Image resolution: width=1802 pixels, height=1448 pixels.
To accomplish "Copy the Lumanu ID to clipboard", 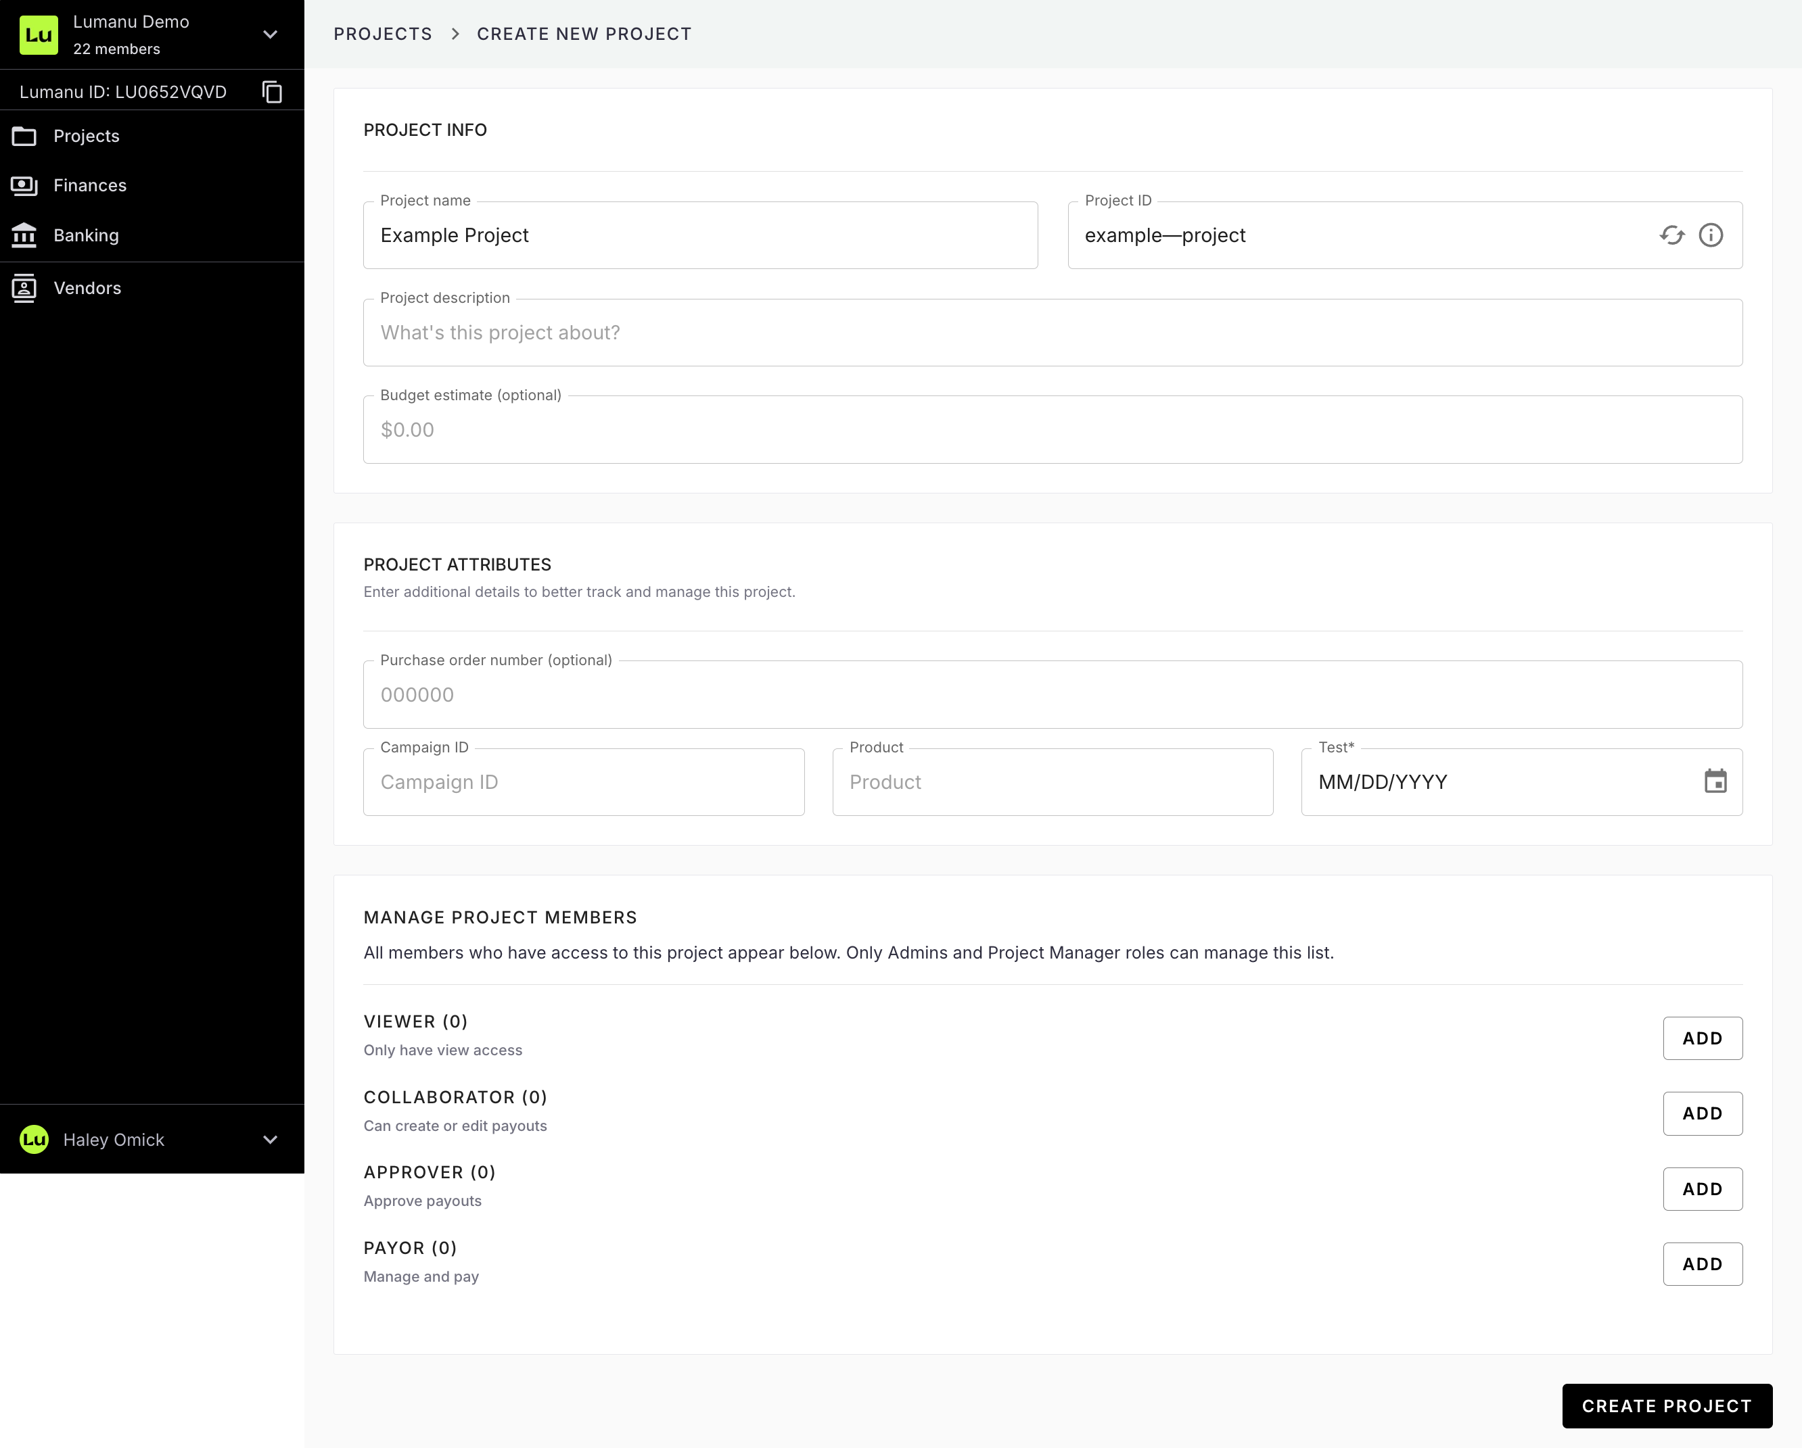I will (x=272, y=92).
